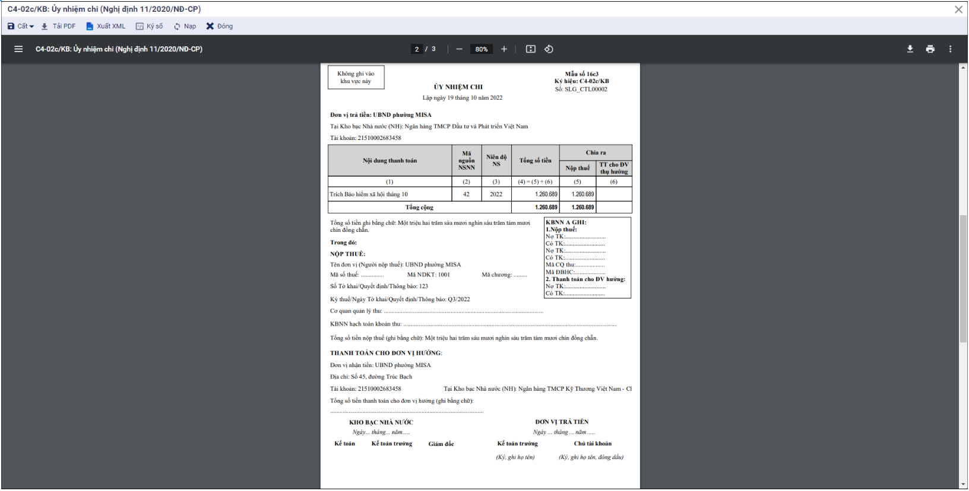Sign digitally with Ký số button
Screen dimensions: 969x491
(149, 26)
